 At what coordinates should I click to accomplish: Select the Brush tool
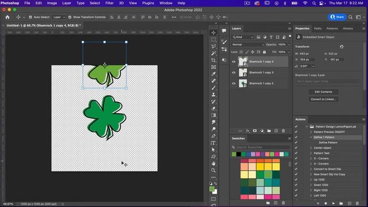(x=213, y=88)
